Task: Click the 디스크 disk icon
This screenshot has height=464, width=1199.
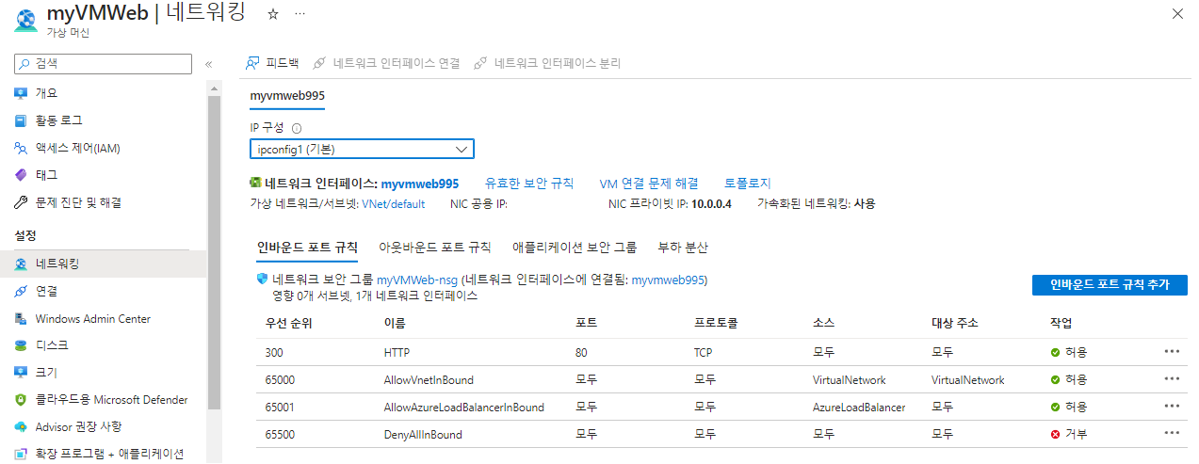Action: pyautogui.click(x=21, y=345)
